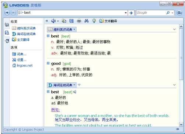185x134 pixels.
Task: Toggle the square marker beside 'best [best]' first entry
Action: point(48,36)
